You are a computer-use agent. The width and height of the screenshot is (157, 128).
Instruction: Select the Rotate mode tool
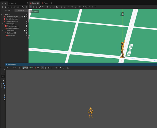click(x=37, y=7)
